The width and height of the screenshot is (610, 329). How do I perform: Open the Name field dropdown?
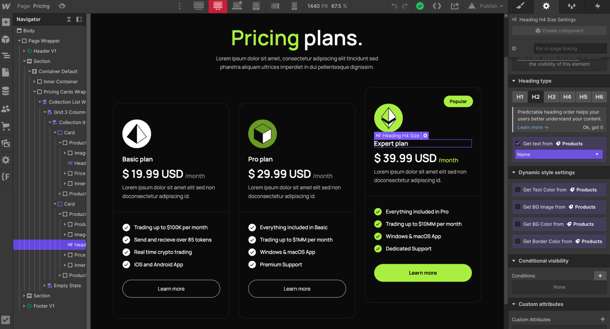click(559, 154)
